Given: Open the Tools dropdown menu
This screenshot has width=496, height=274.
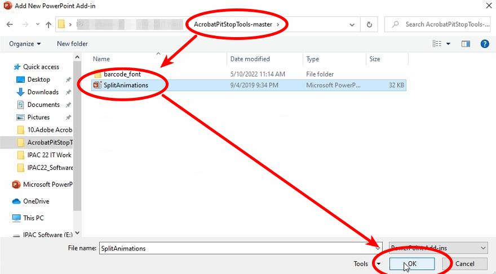Looking at the screenshot, I should pos(367,264).
